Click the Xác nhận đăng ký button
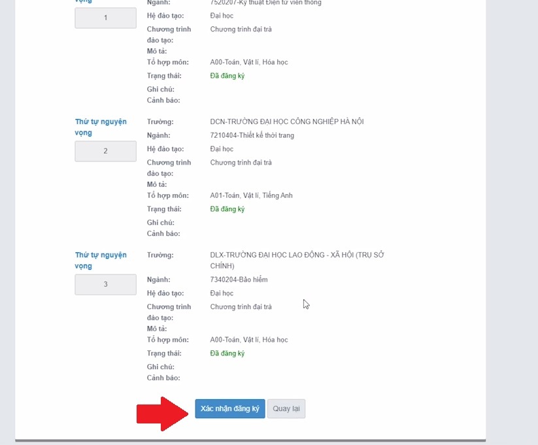 (x=229, y=408)
